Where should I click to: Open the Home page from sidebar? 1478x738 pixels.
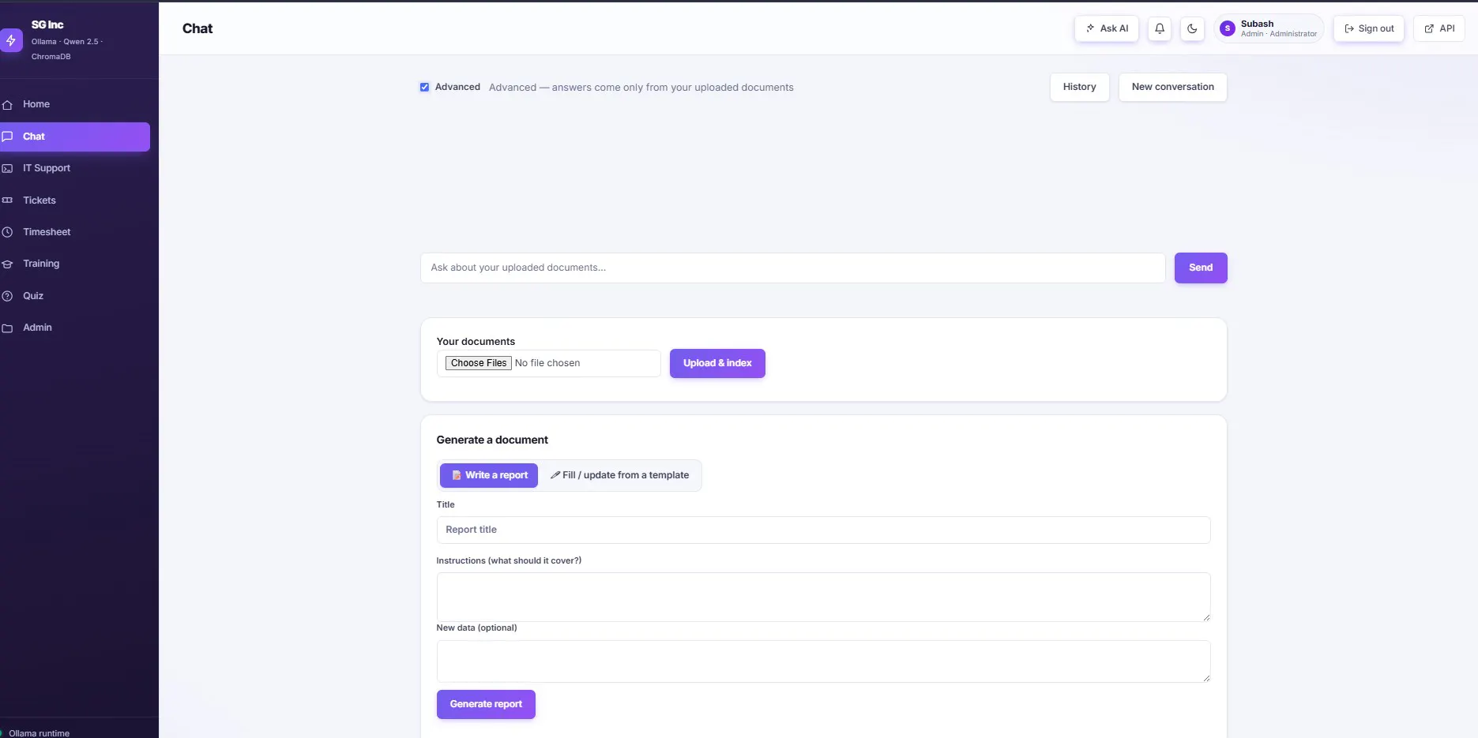75,104
